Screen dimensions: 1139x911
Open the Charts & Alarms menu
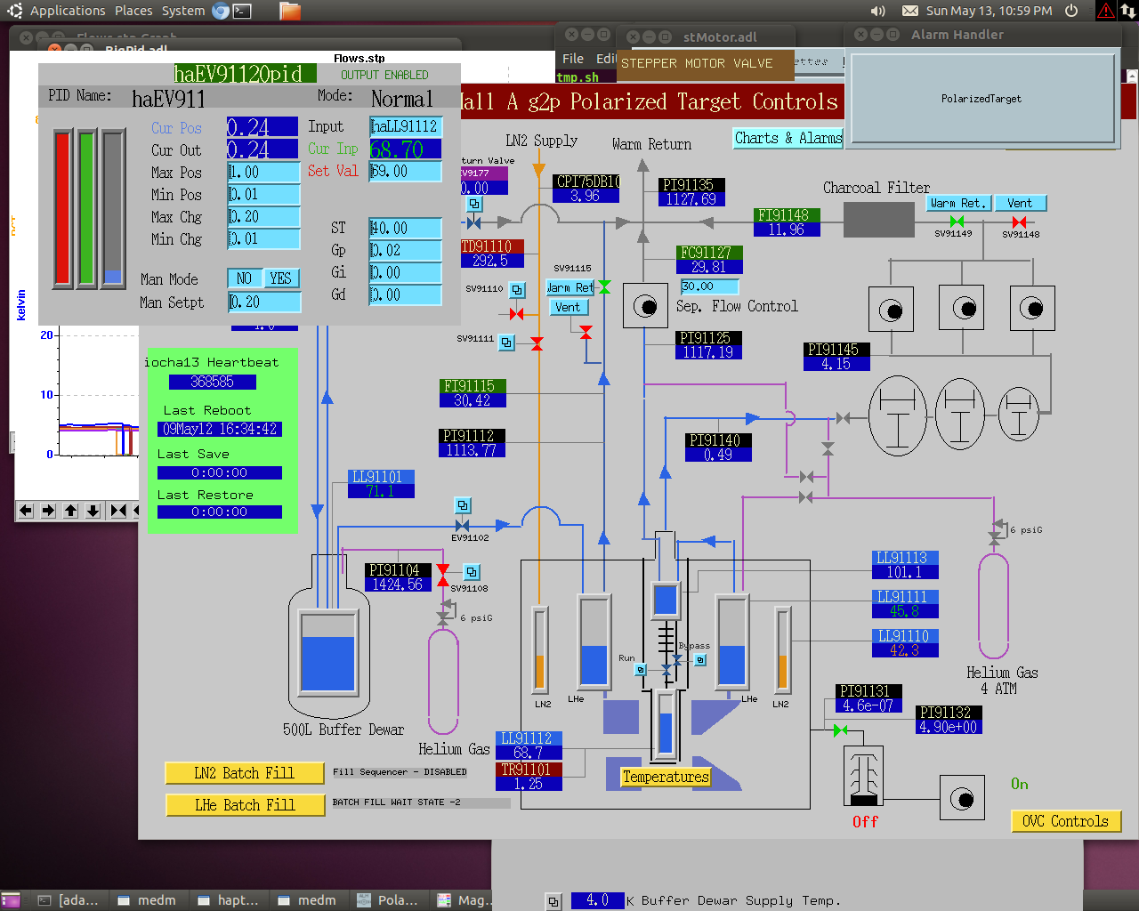tap(788, 138)
